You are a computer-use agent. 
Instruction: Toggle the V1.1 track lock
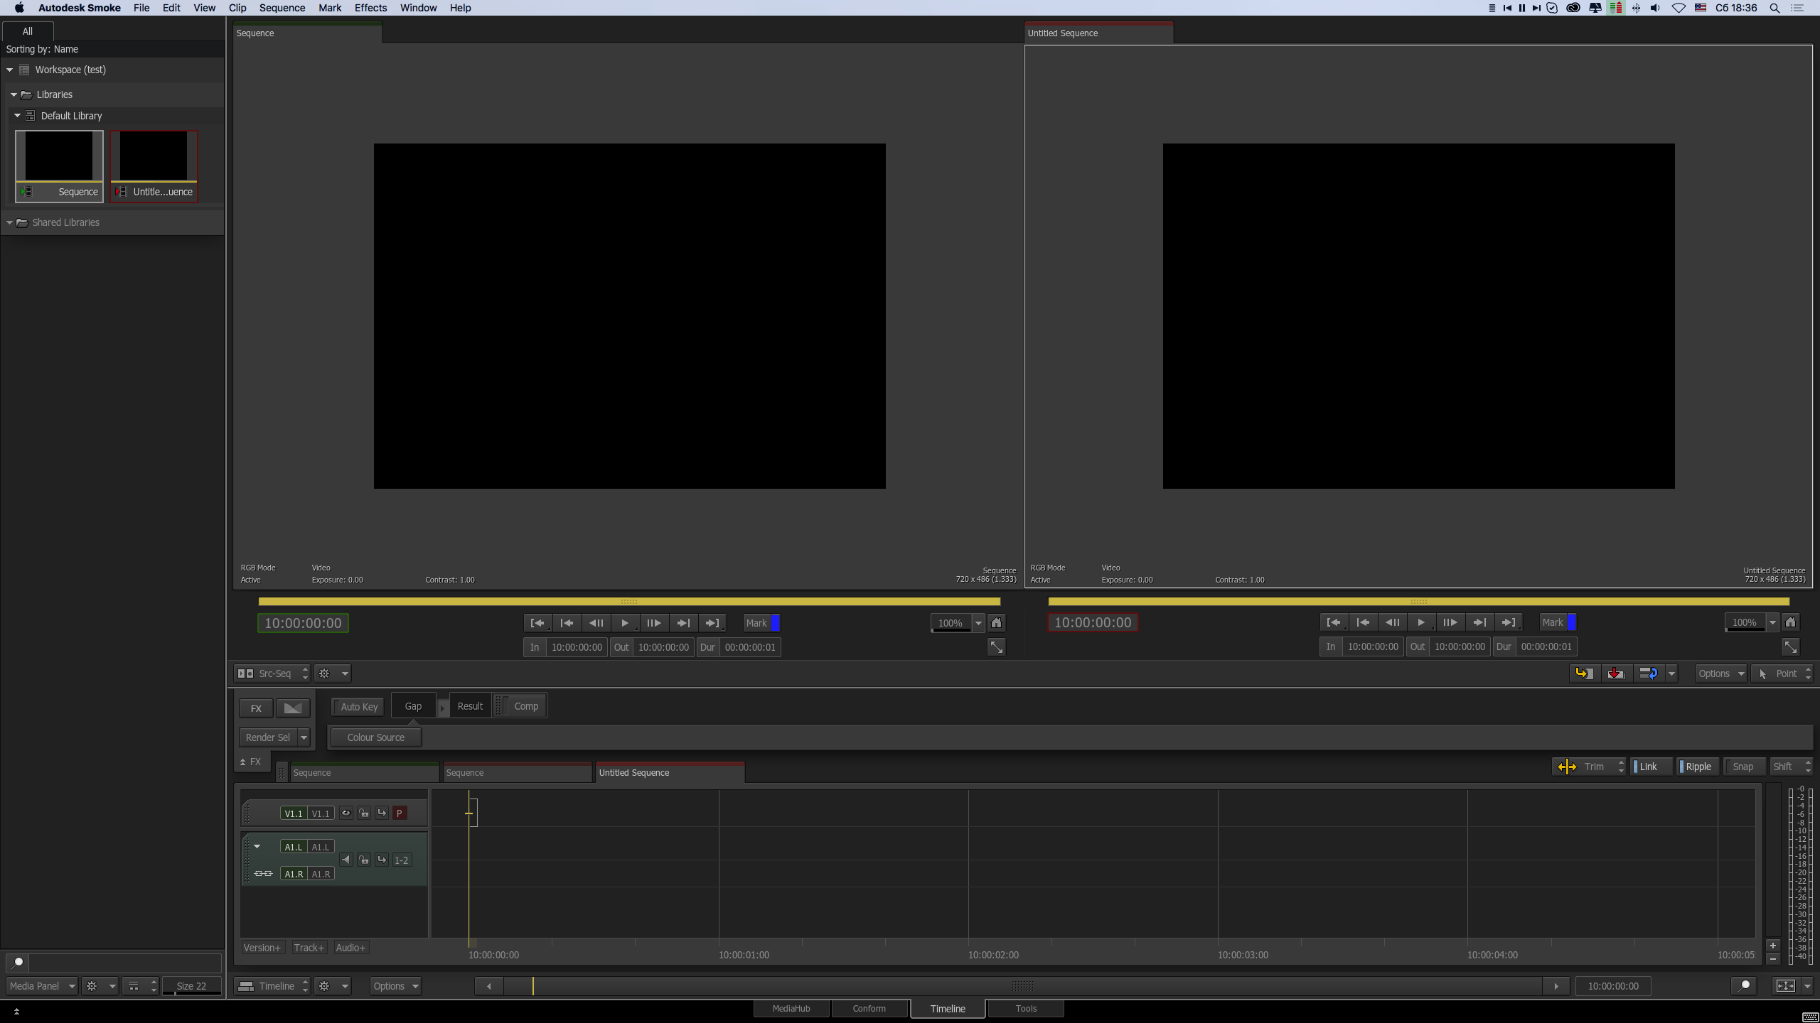pos(364,813)
